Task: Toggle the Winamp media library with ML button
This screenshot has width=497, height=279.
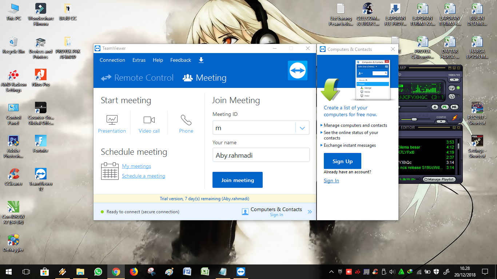Action: [x=454, y=107]
